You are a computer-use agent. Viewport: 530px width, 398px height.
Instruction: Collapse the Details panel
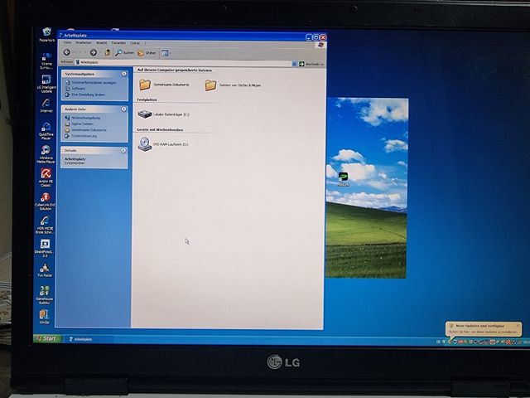click(x=123, y=150)
